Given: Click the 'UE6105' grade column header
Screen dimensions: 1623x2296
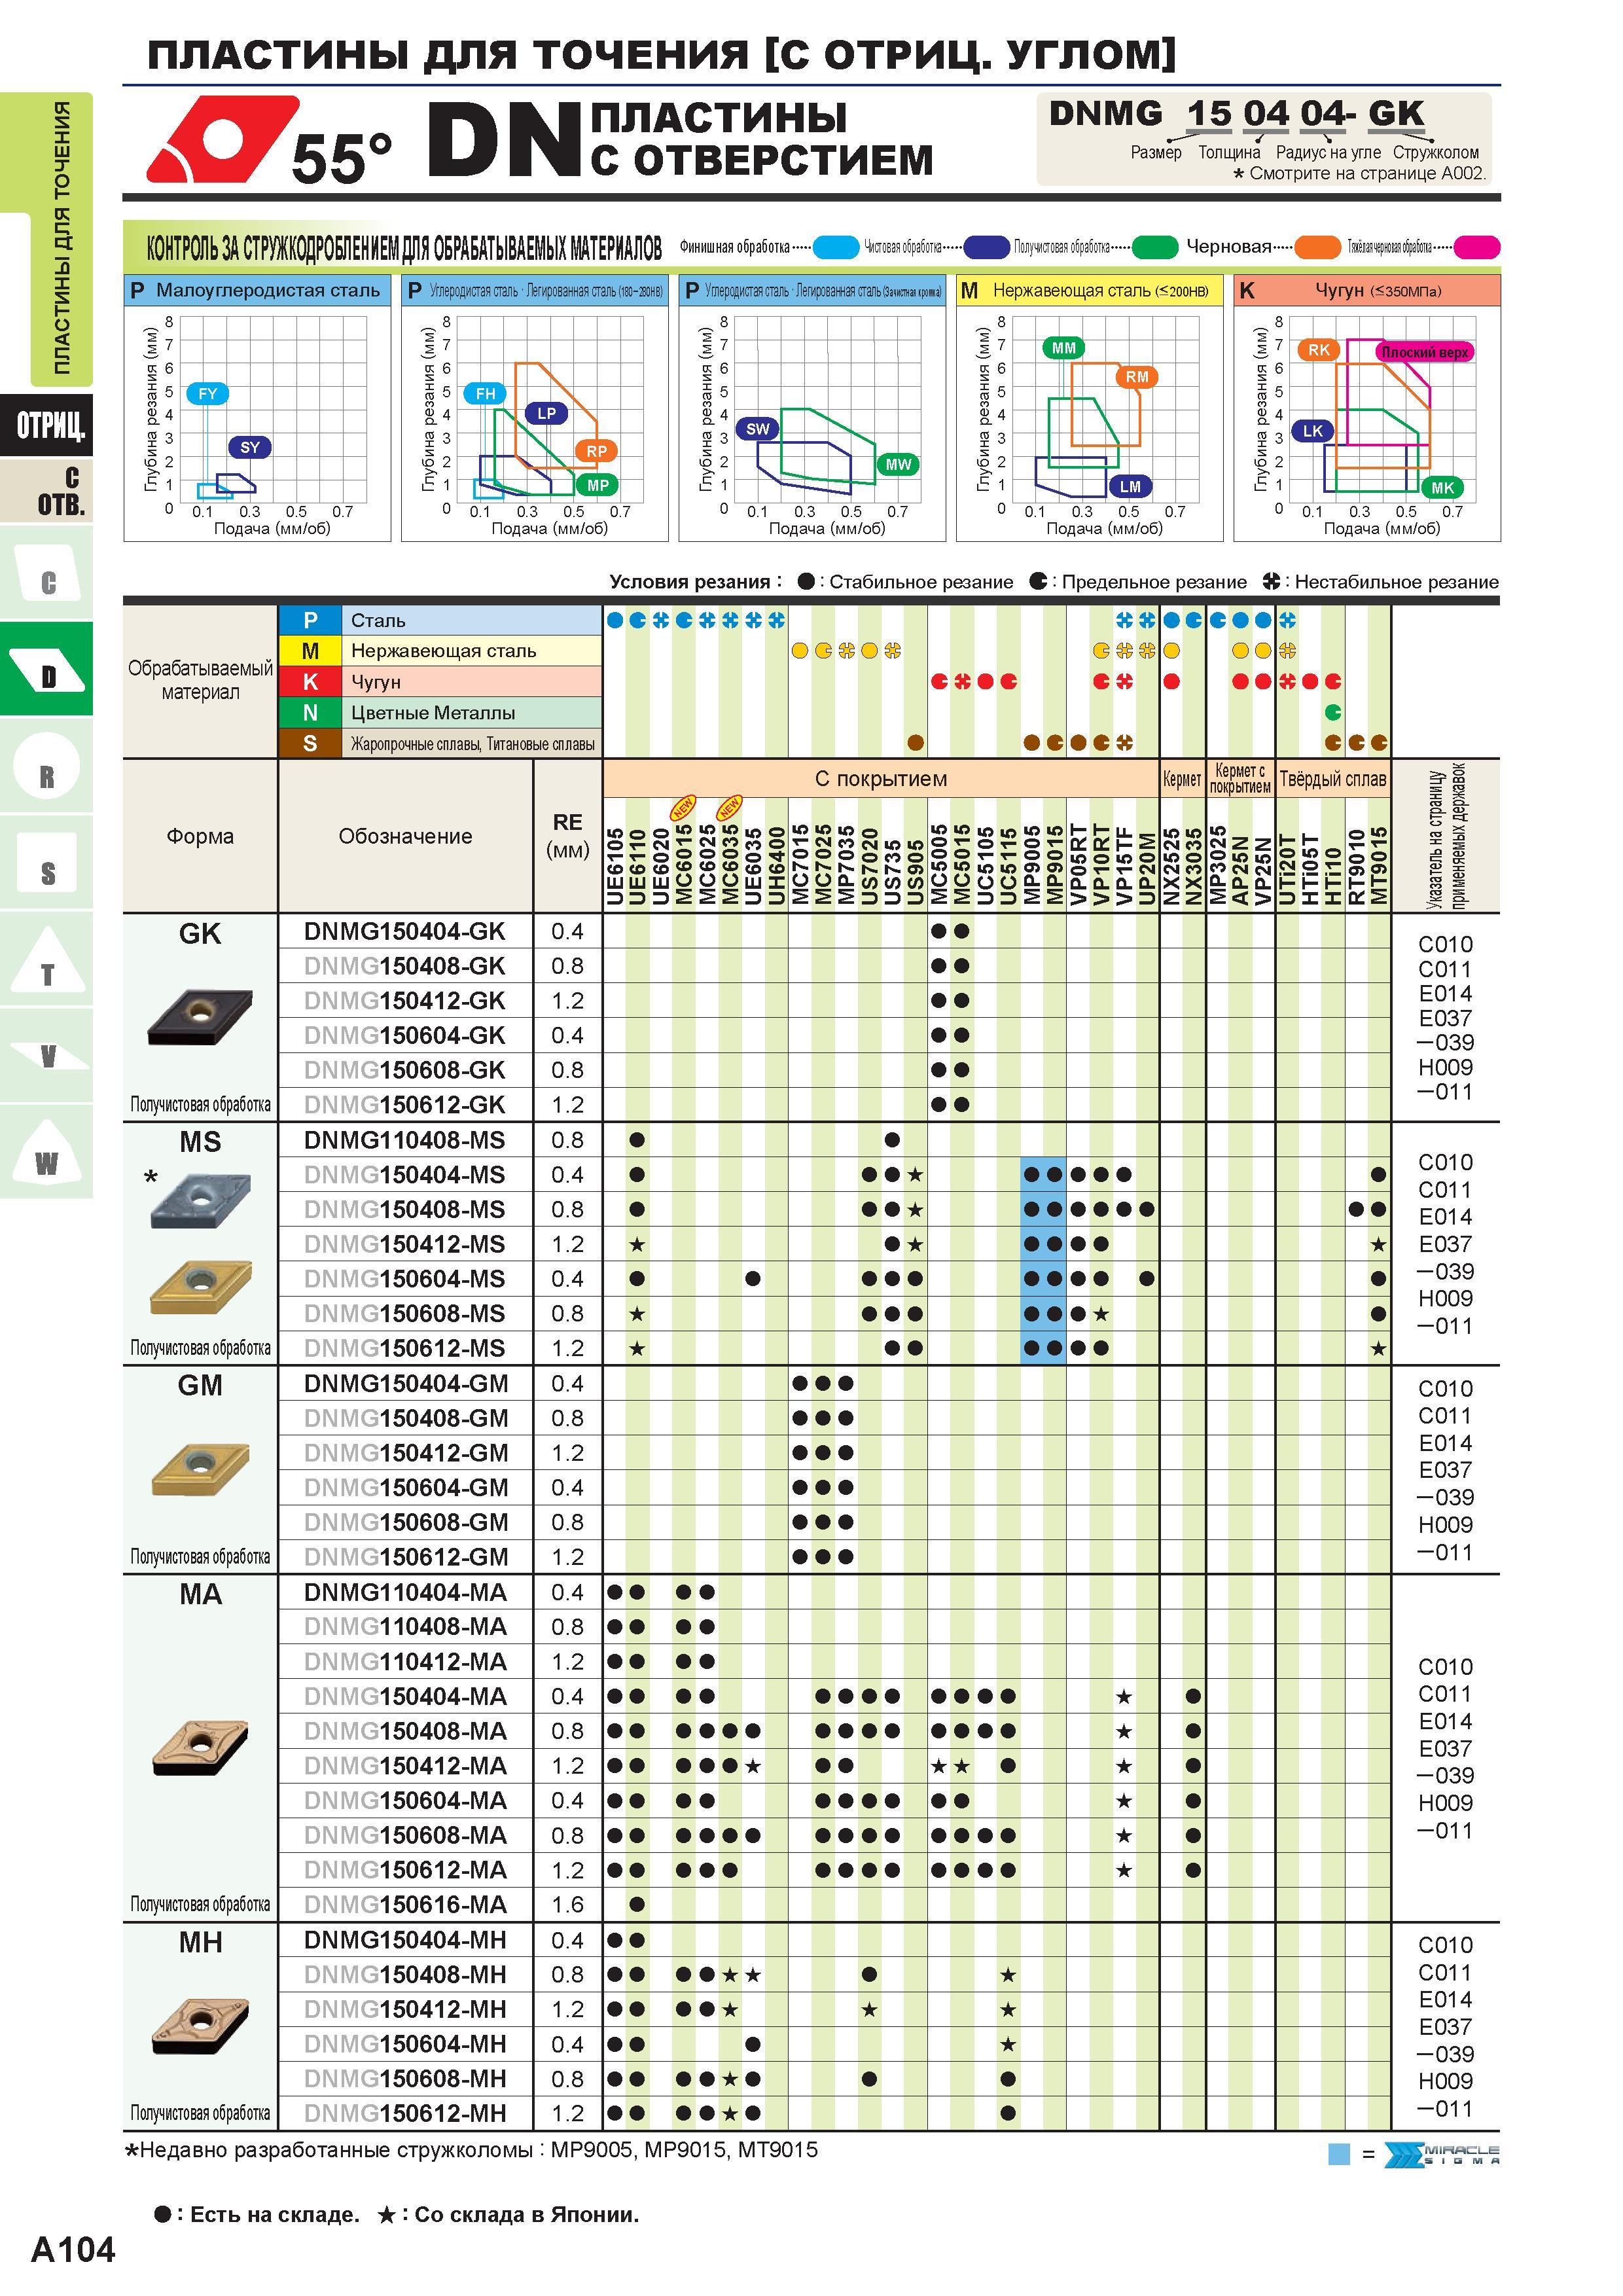Looking at the screenshot, I should pos(614,867).
